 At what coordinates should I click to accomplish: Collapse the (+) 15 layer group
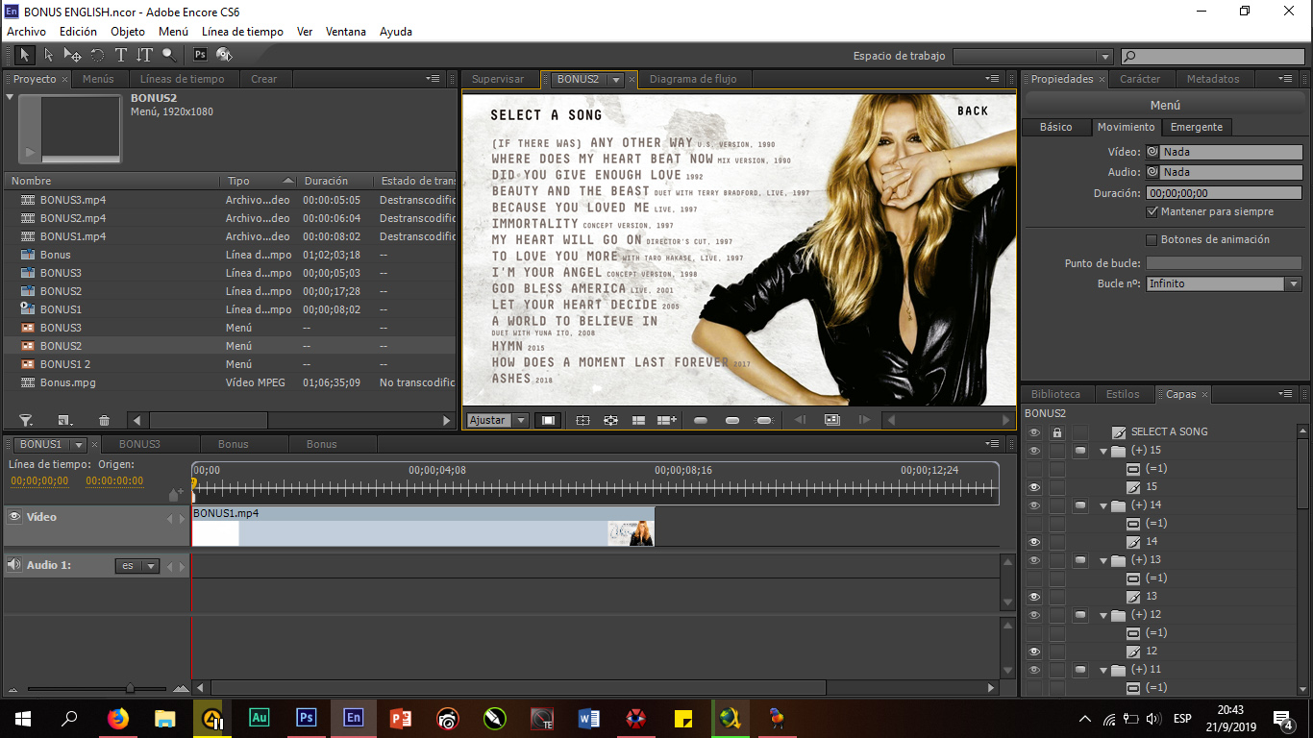tap(1103, 451)
